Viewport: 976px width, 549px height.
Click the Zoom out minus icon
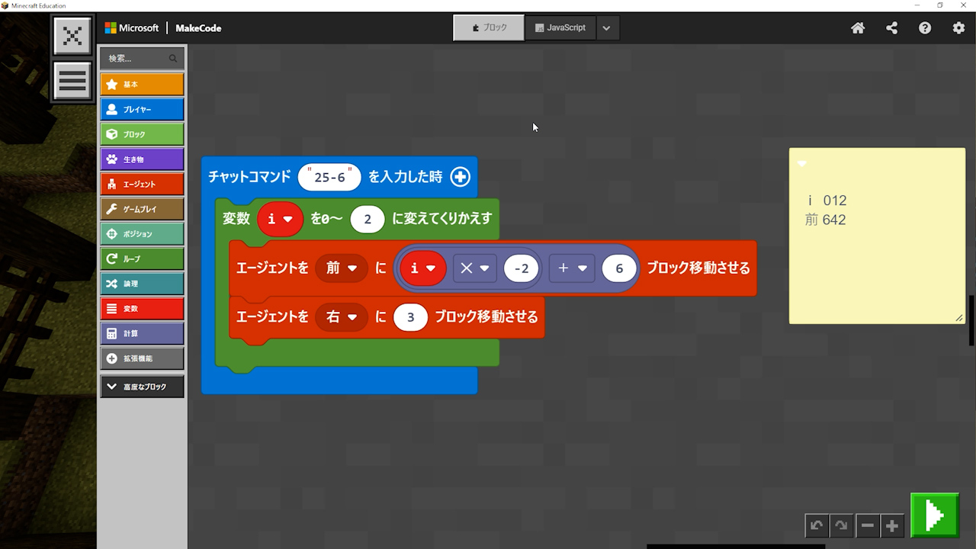tap(867, 525)
